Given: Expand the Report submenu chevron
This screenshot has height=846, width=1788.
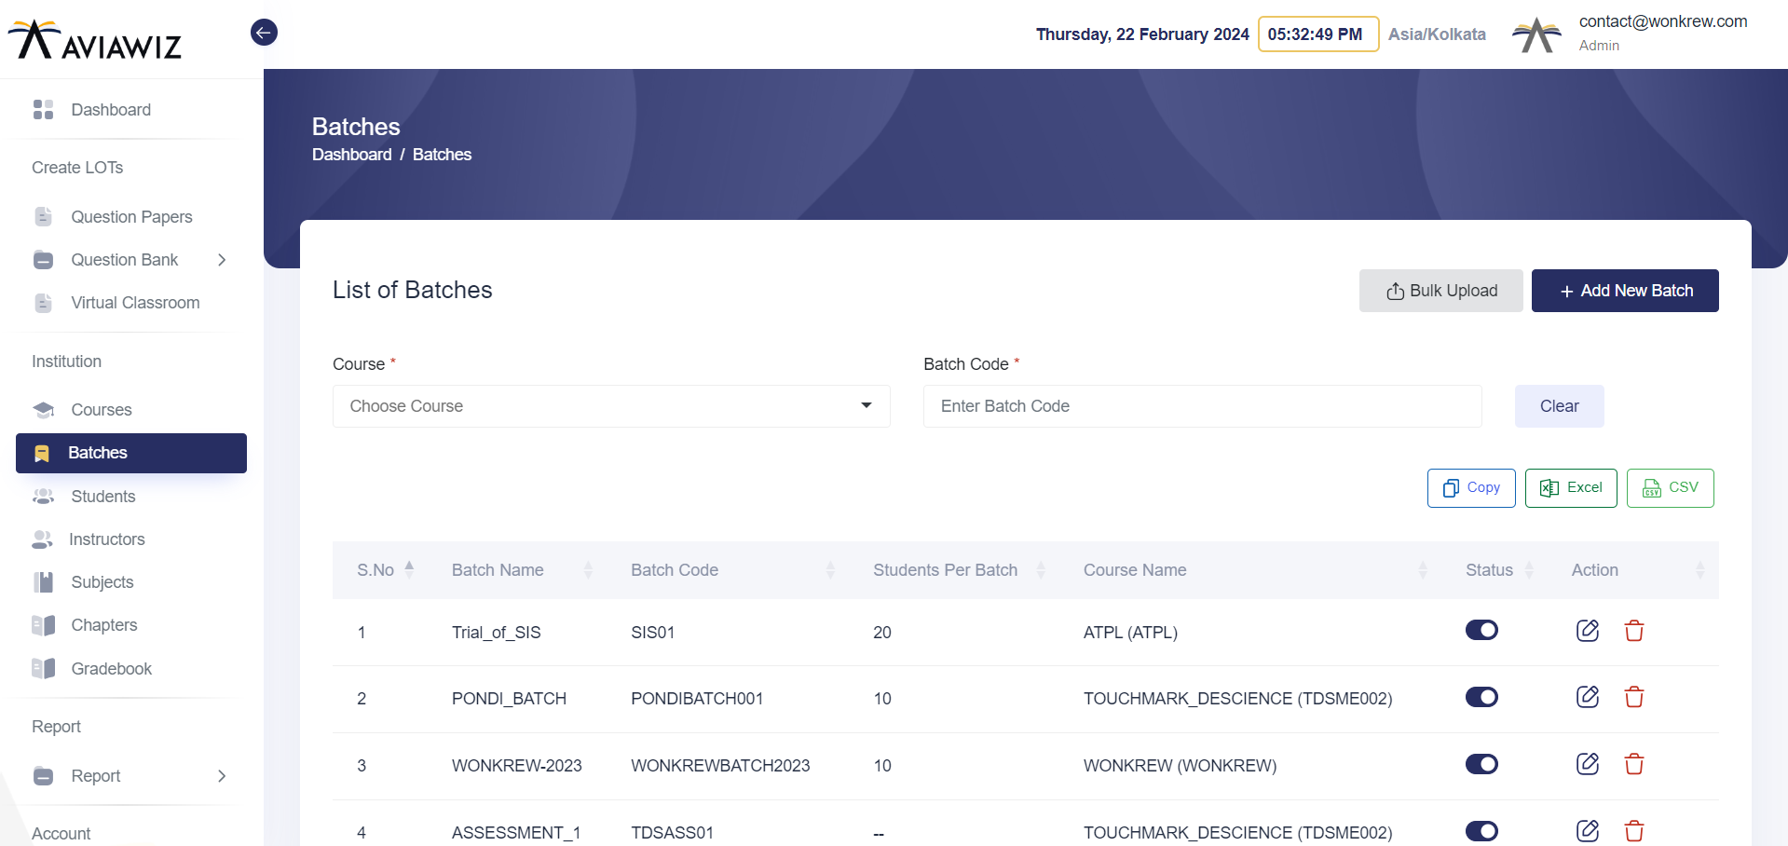Looking at the screenshot, I should pyautogui.click(x=222, y=776).
